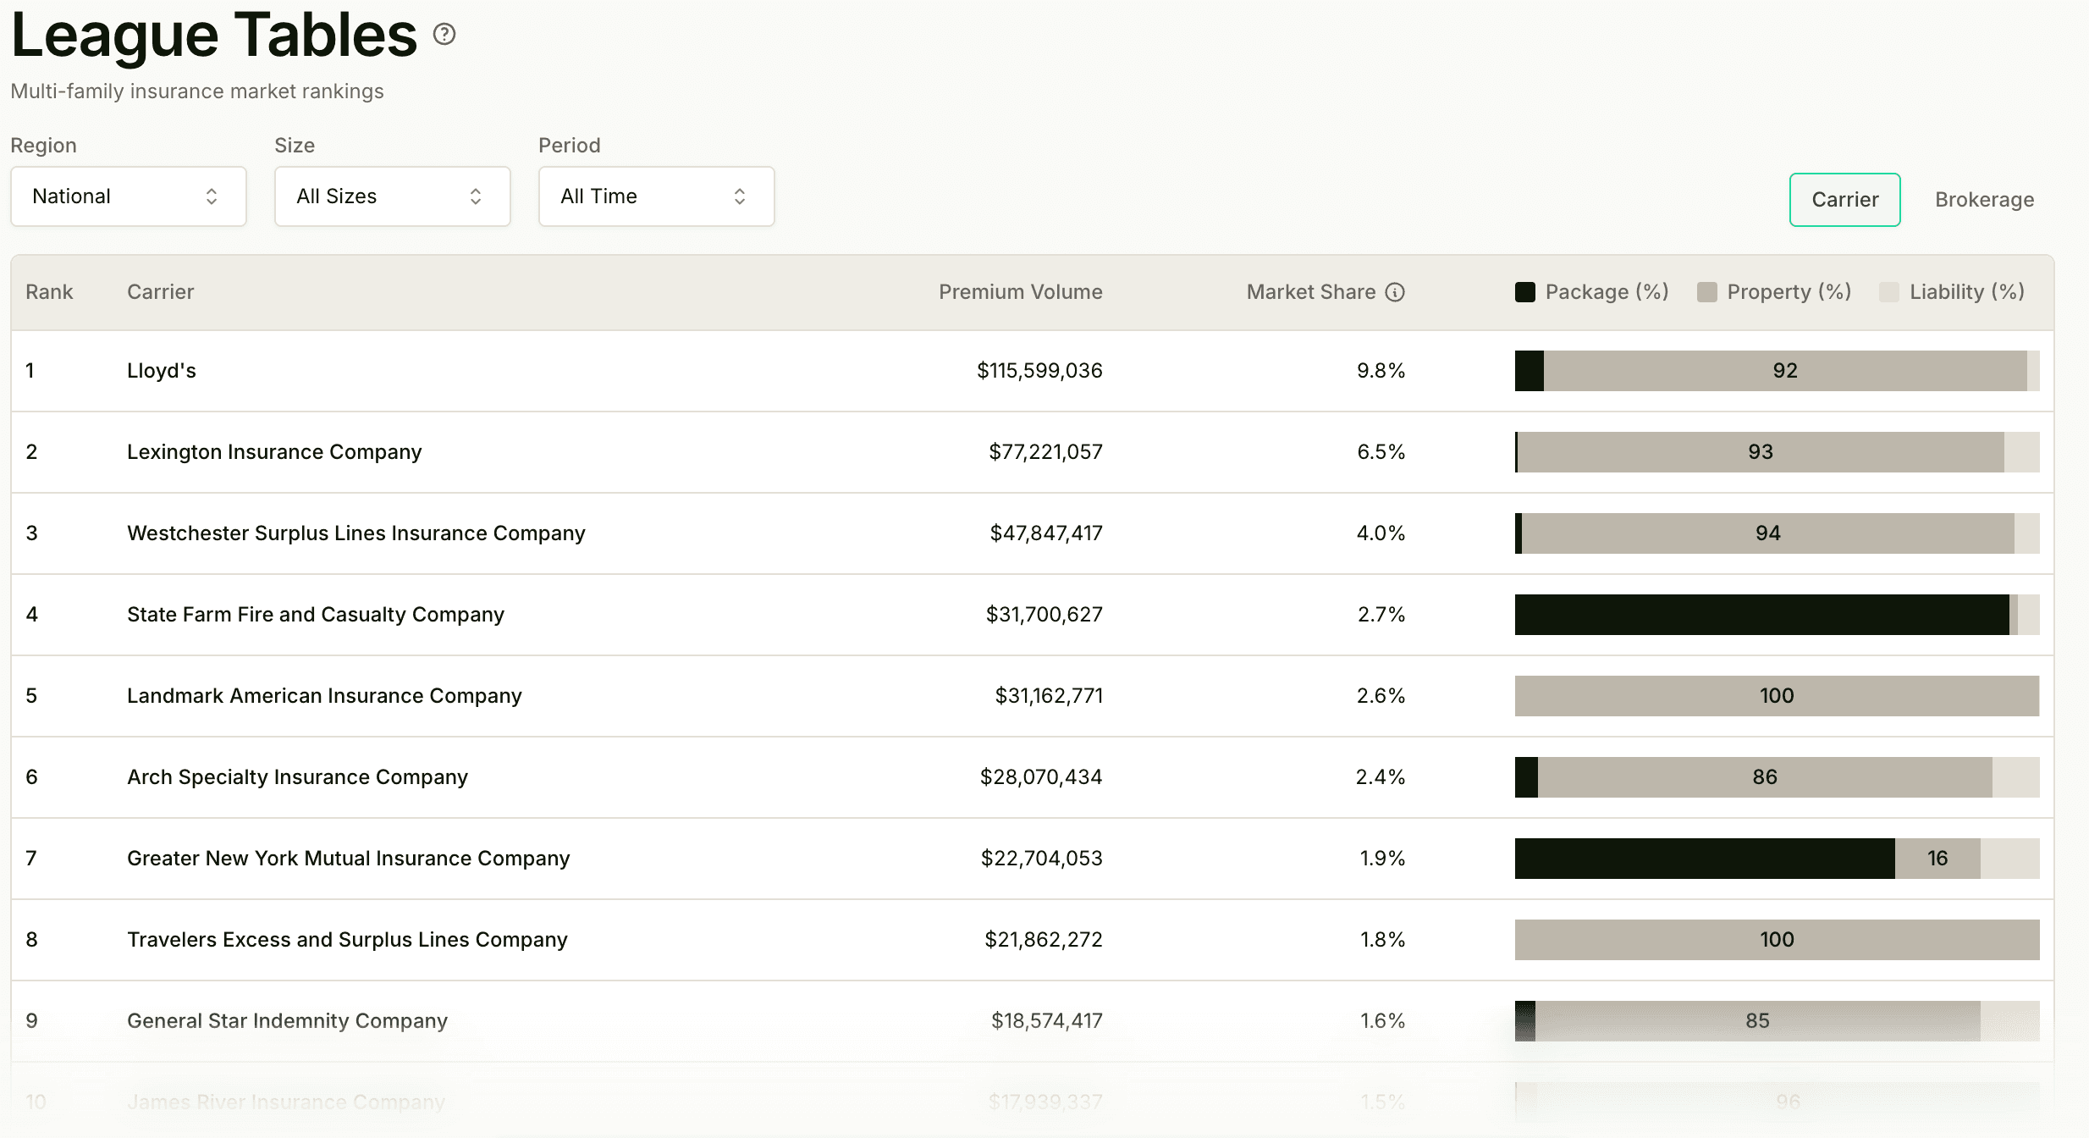Open the Region dropdown set to National
The width and height of the screenshot is (2089, 1138).
[x=129, y=196]
